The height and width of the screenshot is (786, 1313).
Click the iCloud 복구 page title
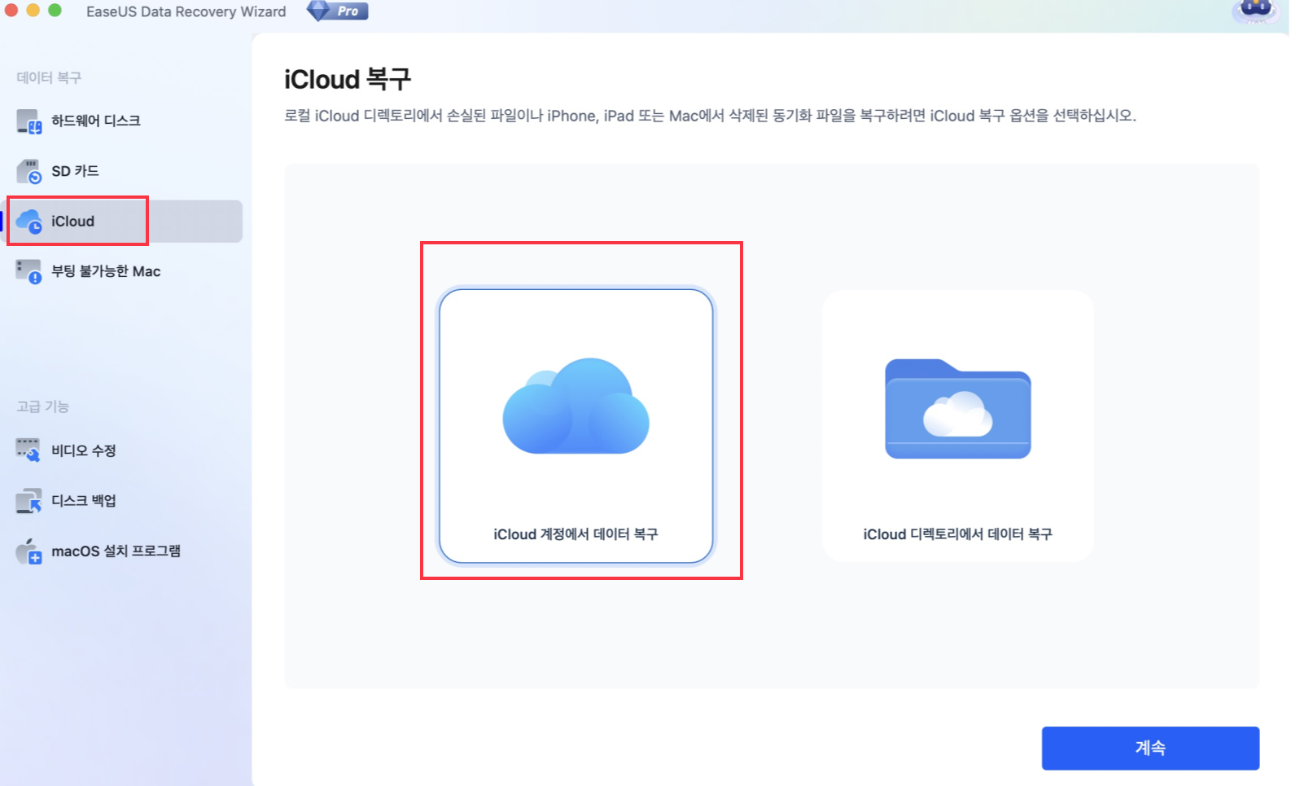(348, 78)
